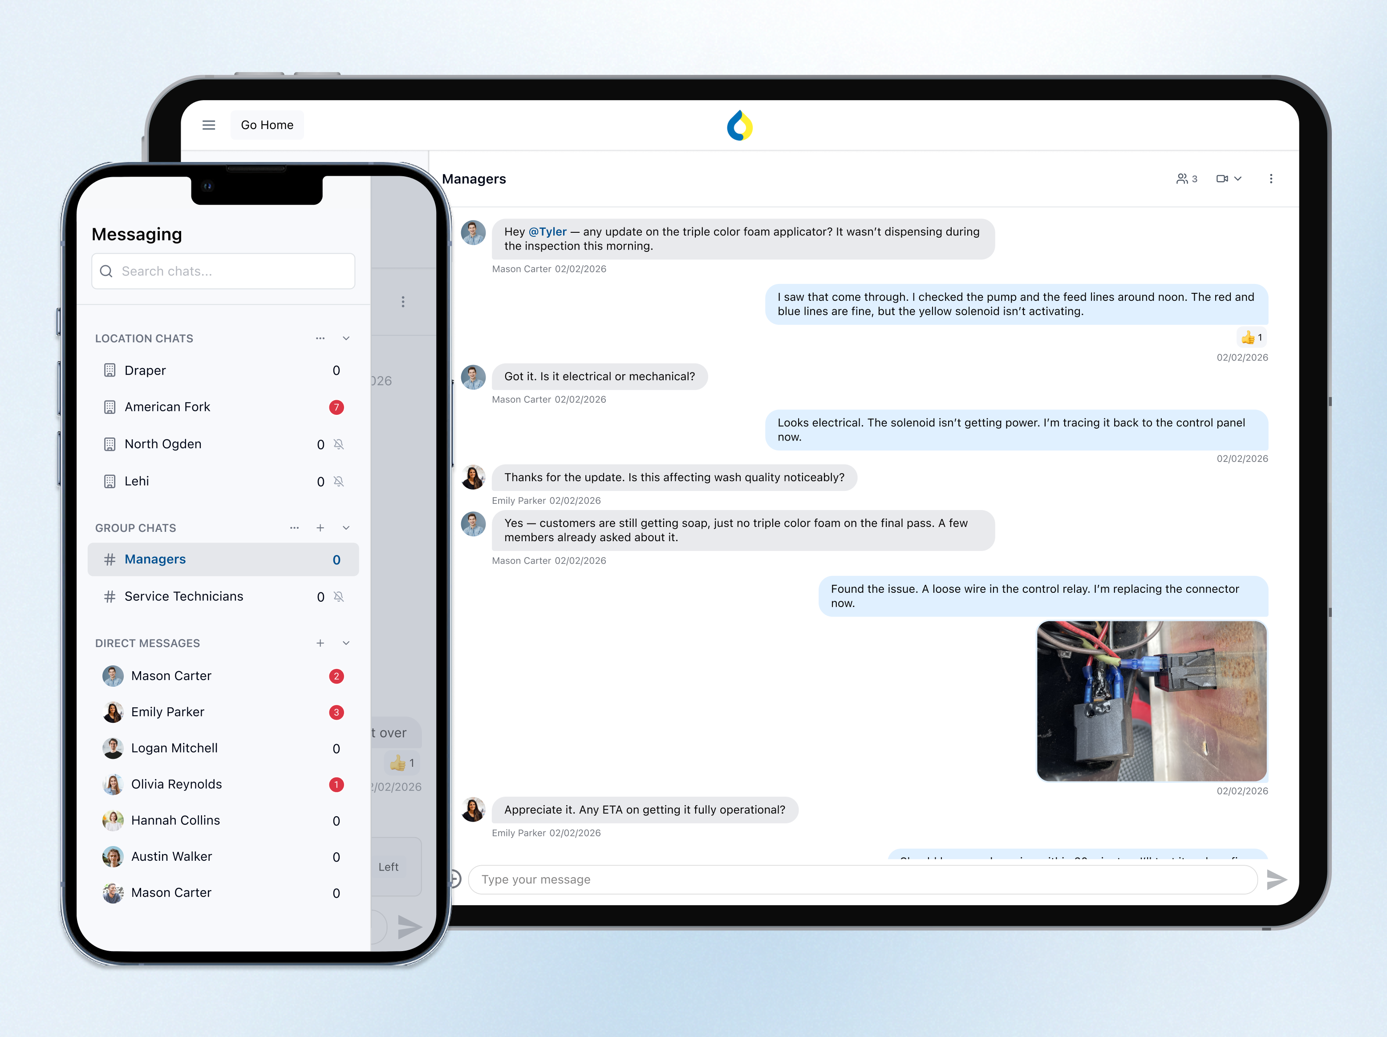Click the search magnifier icon

(x=106, y=271)
